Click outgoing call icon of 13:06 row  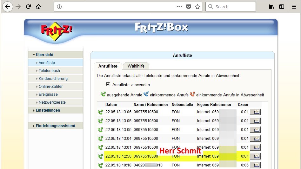coord(100,112)
